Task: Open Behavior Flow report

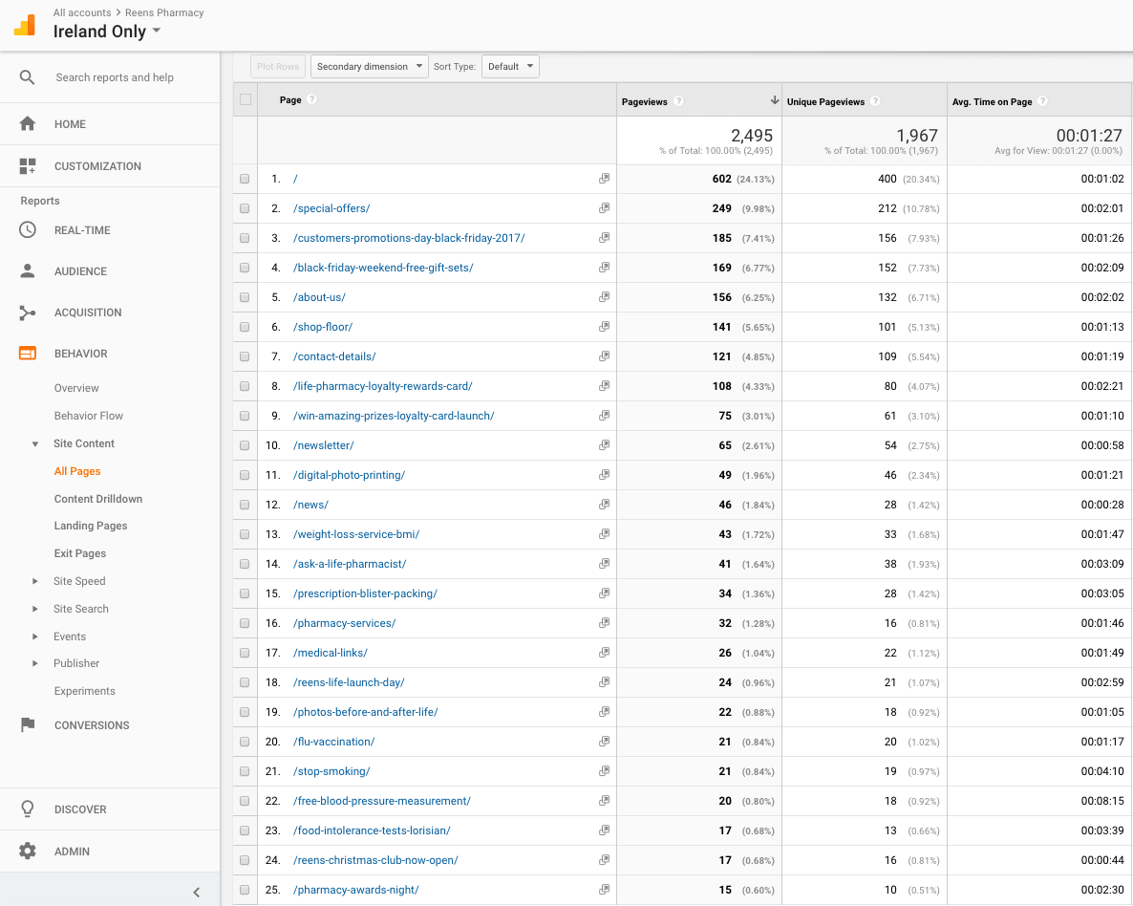Action: point(89,416)
